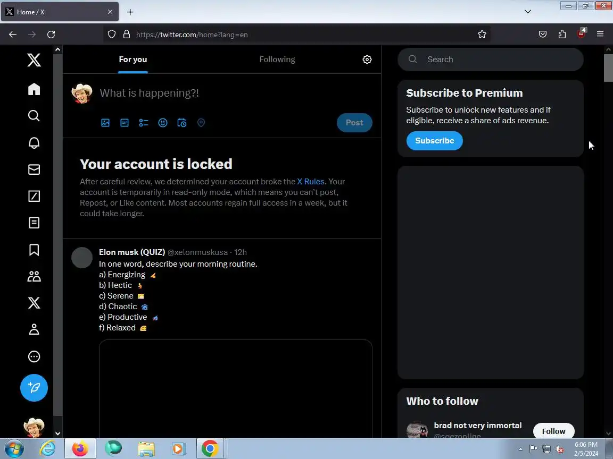613x459 pixels.
Task: Click sidebar scrollbar up arrow
Action: click(57, 49)
